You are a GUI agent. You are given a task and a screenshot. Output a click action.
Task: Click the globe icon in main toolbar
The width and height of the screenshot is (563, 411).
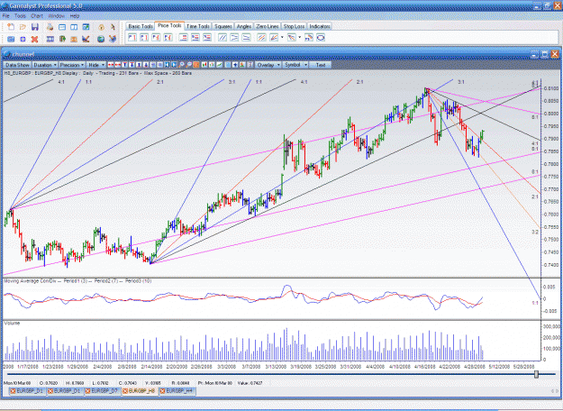[101, 39]
